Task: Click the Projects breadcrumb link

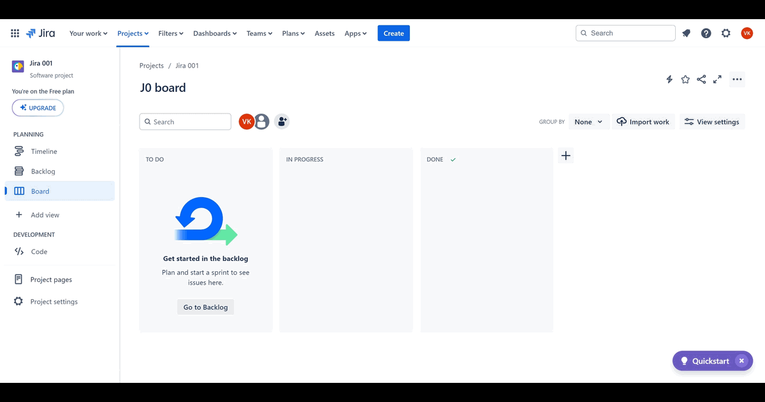Action: 152,66
